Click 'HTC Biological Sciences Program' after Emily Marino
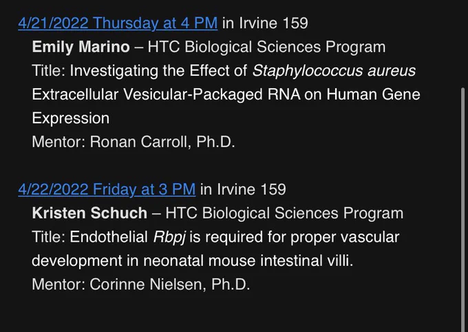Screen dimensions: 468x332 click(266, 47)
